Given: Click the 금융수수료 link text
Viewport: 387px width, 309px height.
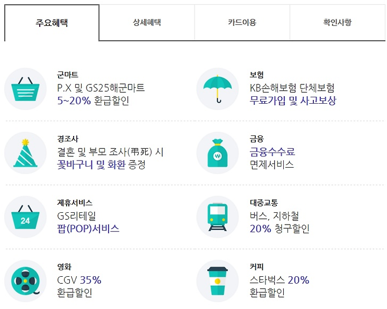Looking at the screenshot, I should pos(272,152).
